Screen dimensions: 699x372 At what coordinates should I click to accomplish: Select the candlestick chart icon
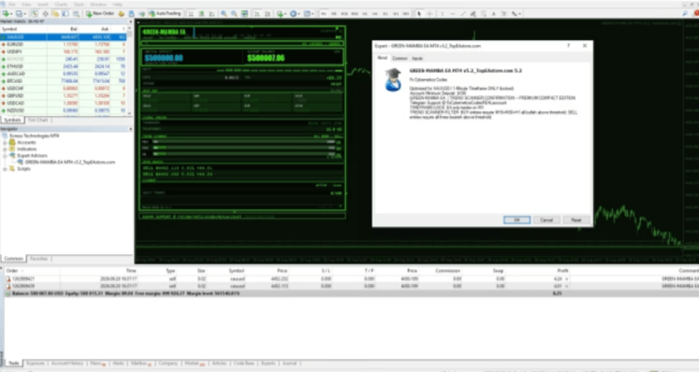pyautogui.click(x=201, y=14)
